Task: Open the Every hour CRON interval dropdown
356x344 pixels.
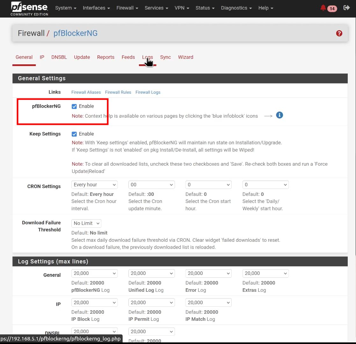Action: tap(94, 185)
